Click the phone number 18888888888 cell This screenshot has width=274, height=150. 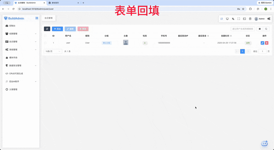click(164, 43)
